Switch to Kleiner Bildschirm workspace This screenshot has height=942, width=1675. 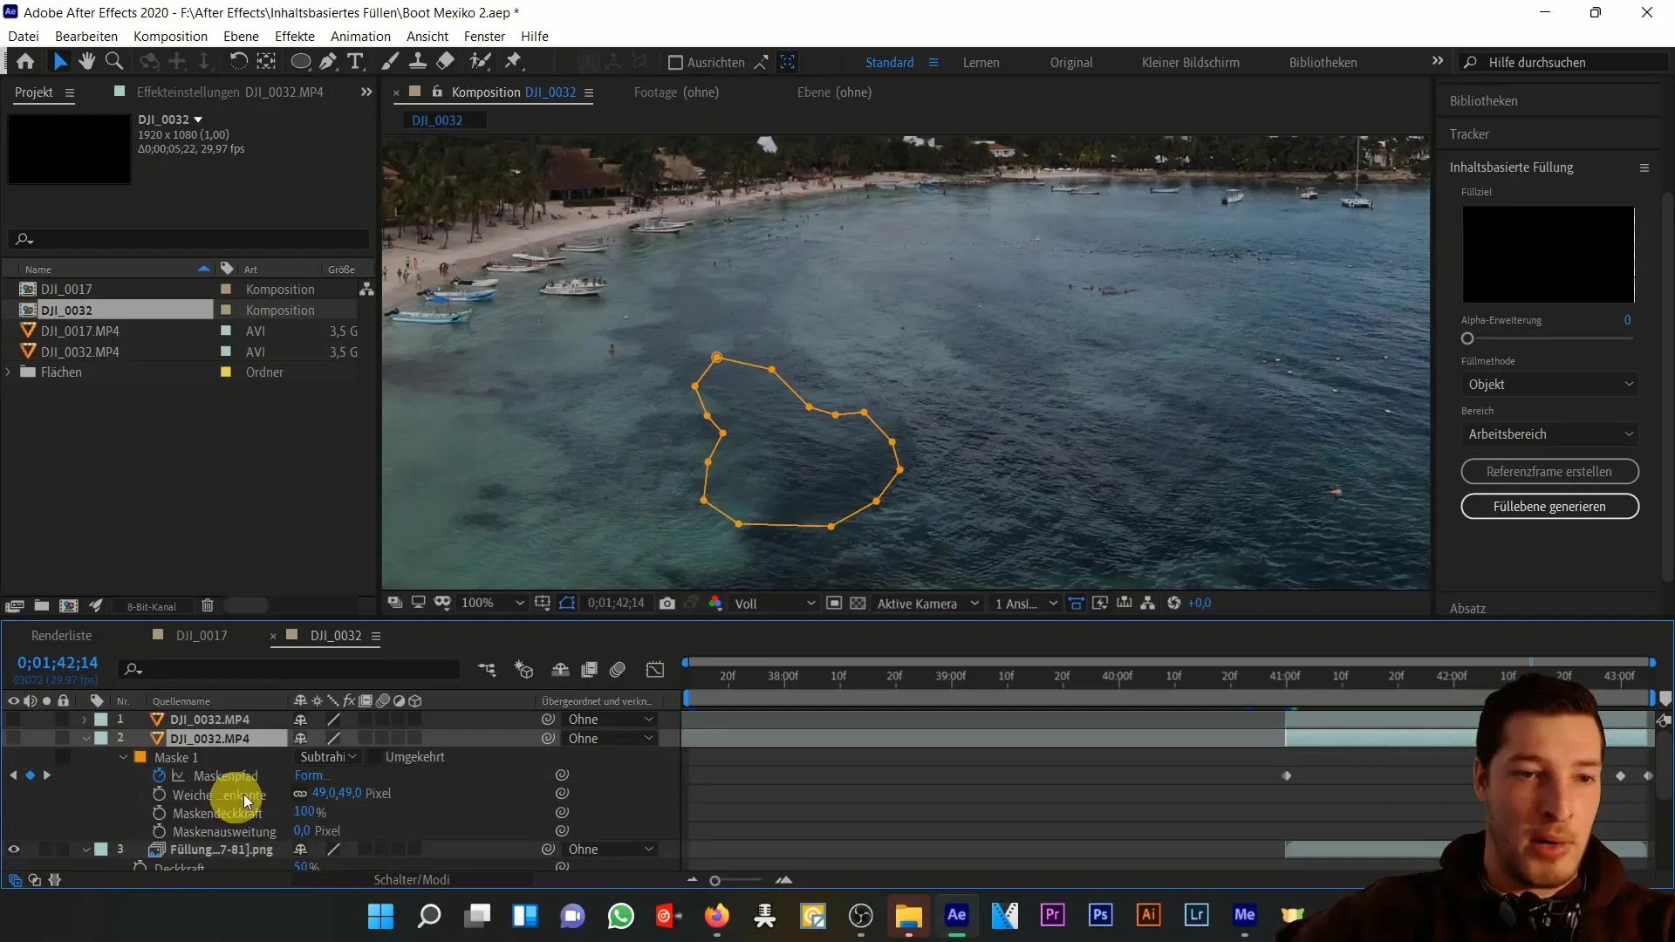pyautogui.click(x=1190, y=63)
